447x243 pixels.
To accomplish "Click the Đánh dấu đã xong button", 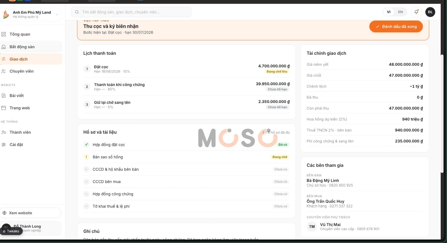I will 396,27.
